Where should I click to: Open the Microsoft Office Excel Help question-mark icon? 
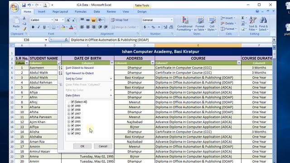[x=257, y=11]
